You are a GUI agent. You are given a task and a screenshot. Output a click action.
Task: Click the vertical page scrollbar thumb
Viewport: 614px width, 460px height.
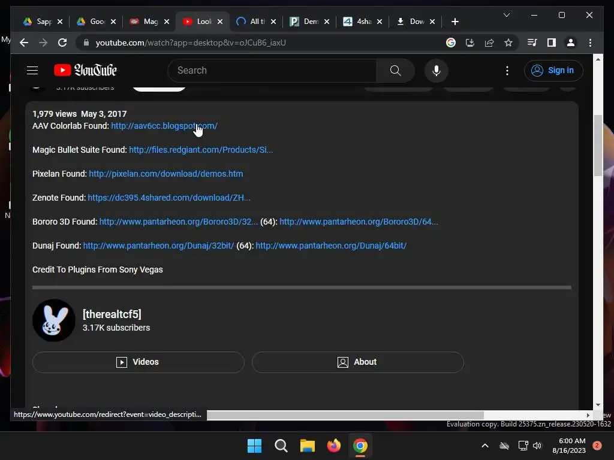click(598, 146)
